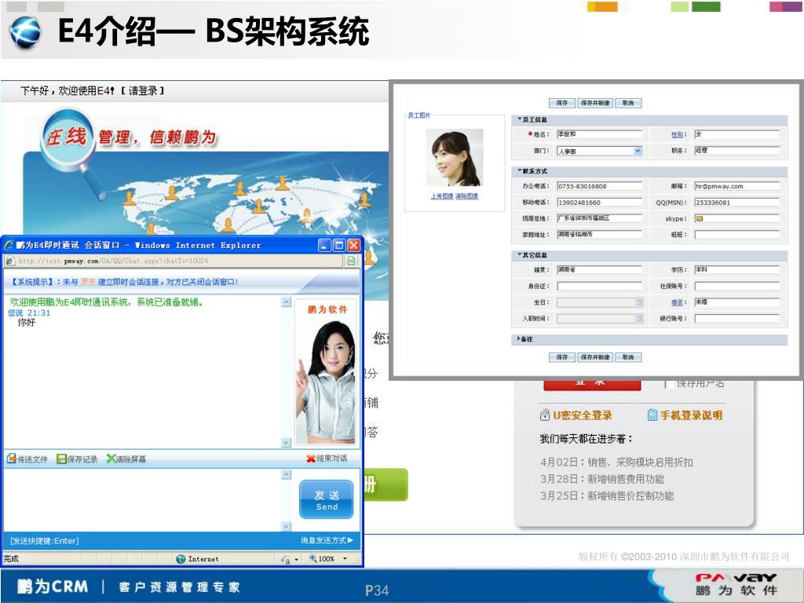Open the department (部门) dropdown showing 人事部
The image size is (804, 603).
pos(638,151)
